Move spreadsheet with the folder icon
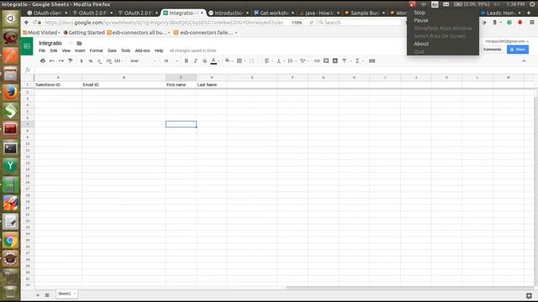 pos(79,43)
